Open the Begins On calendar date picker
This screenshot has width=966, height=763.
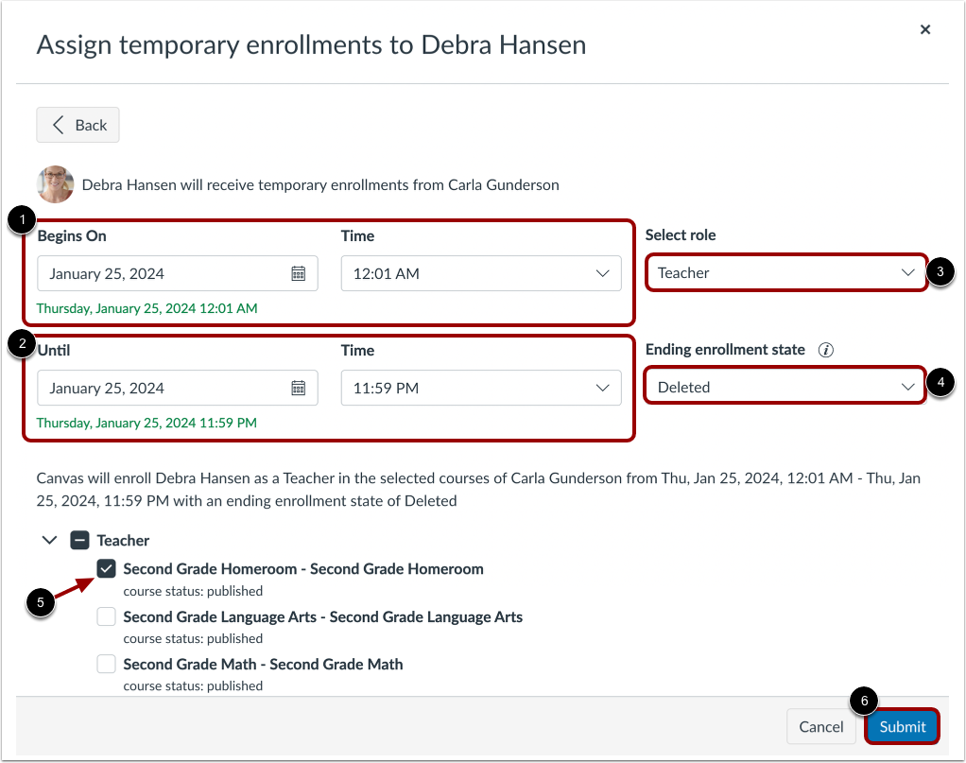tap(299, 273)
